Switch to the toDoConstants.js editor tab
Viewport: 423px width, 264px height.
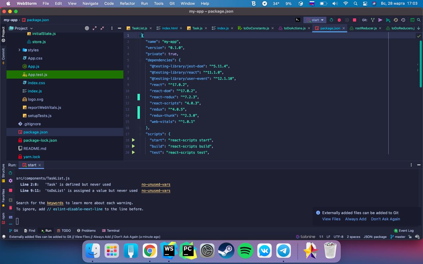[256, 28]
